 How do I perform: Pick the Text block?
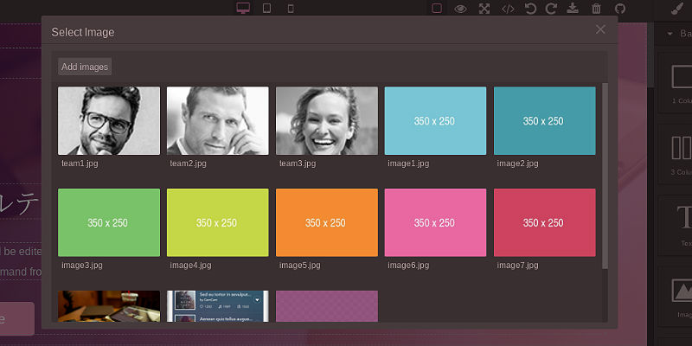pyautogui.click(x=676, y=226)
